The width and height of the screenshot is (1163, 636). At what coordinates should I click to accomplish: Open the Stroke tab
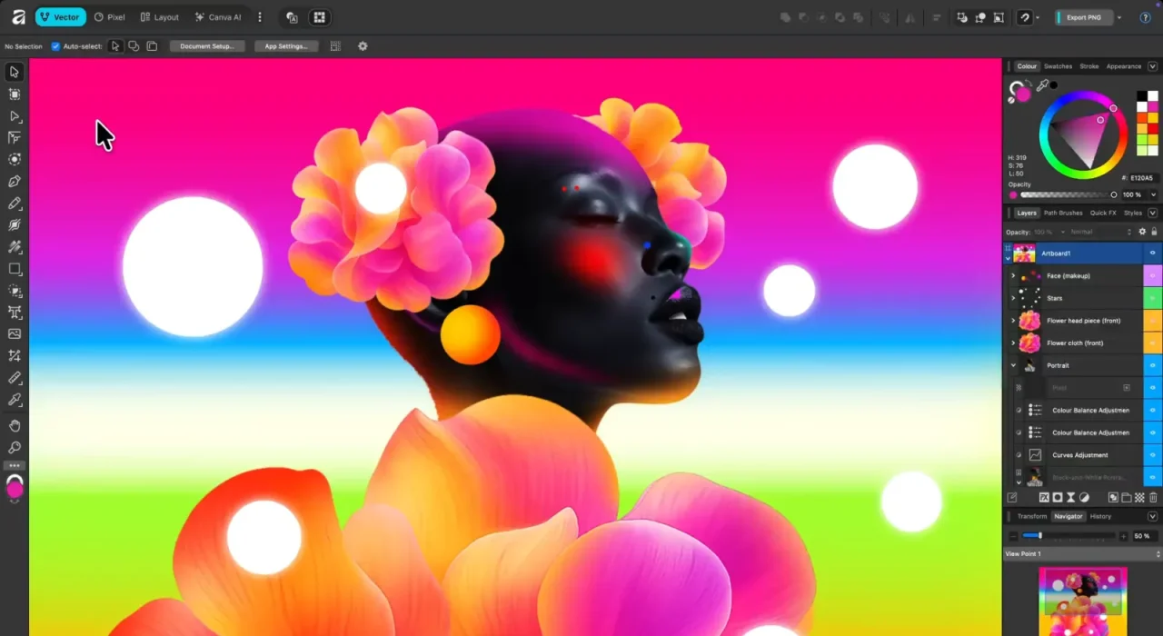1088,66
